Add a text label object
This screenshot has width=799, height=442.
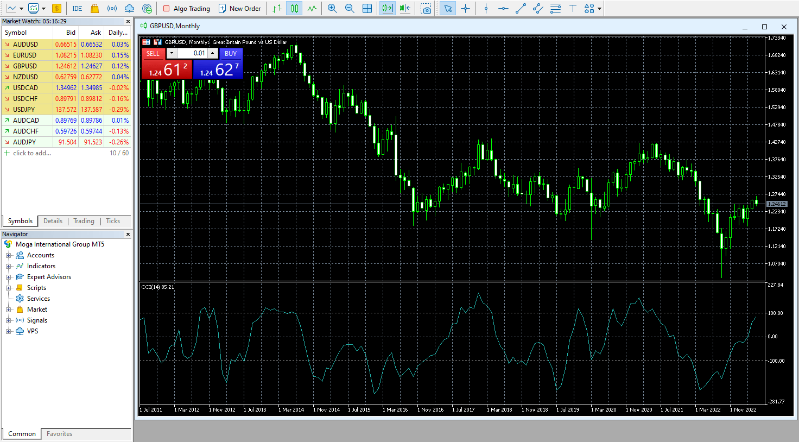click(x=573, y=8)
